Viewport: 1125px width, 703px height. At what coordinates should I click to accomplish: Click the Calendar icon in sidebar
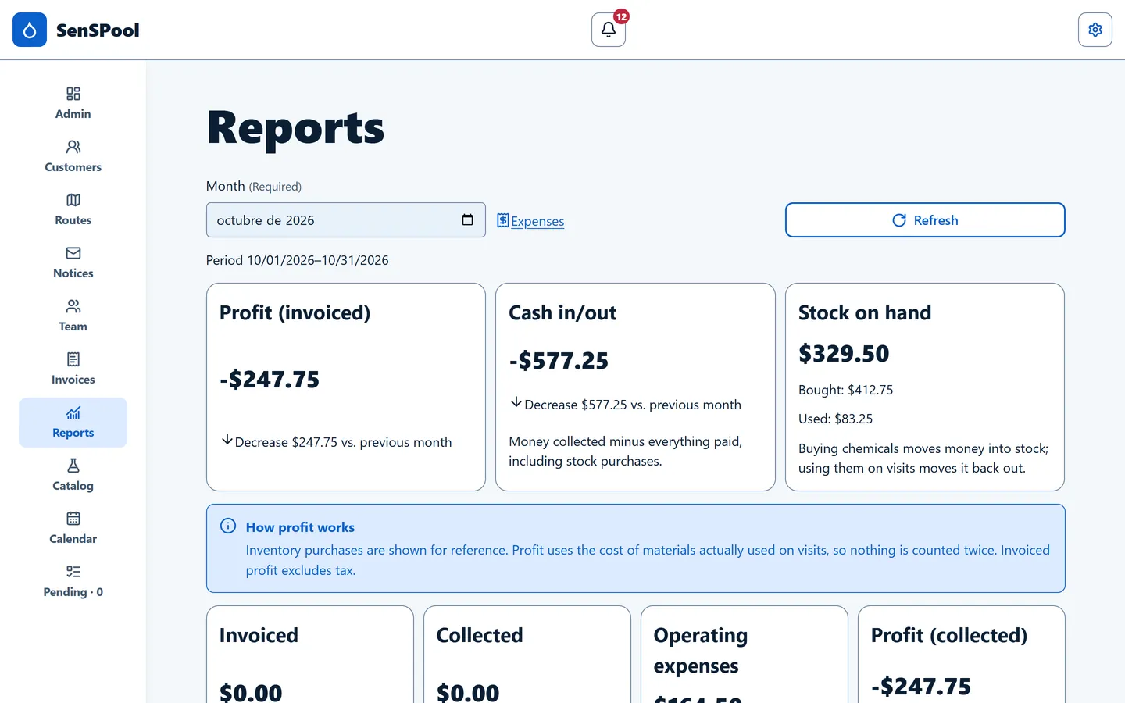coord(73,519)
